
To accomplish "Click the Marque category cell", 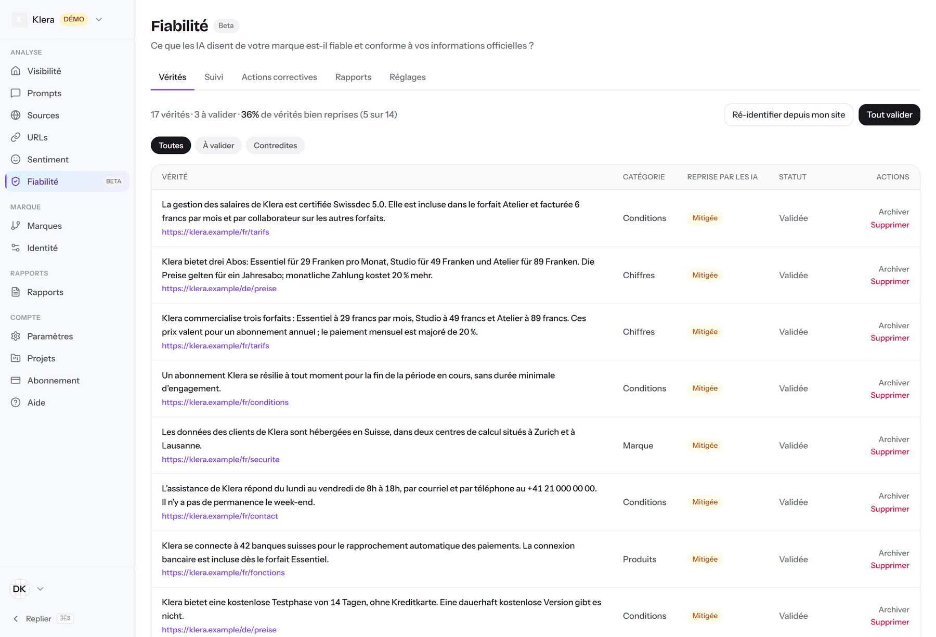I will (x=638, y=446).
